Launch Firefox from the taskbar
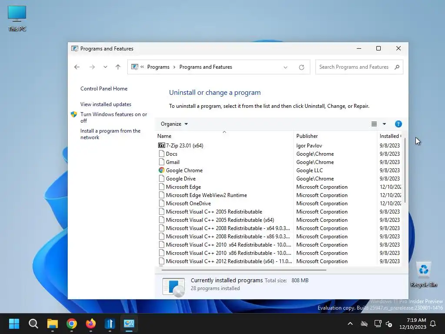 91,324
